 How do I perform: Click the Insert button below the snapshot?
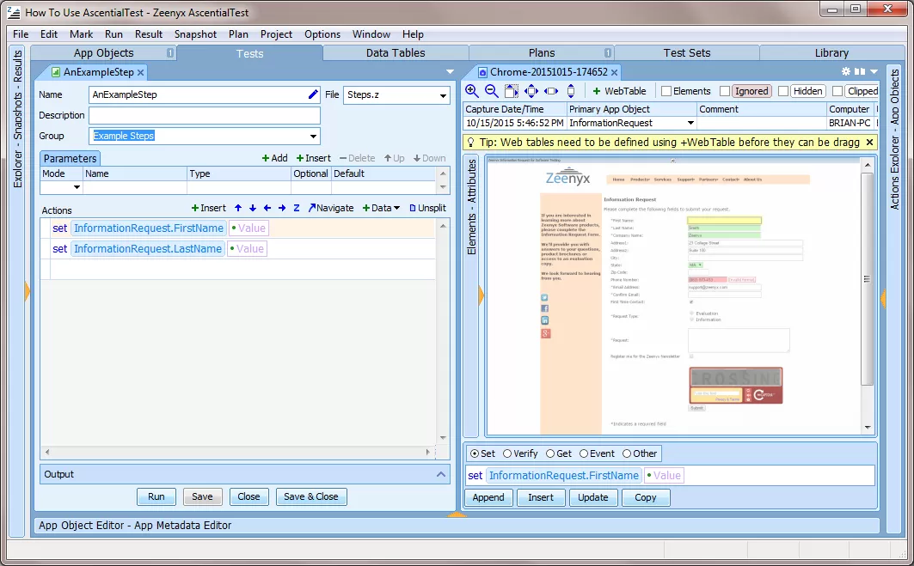point(541,497)
